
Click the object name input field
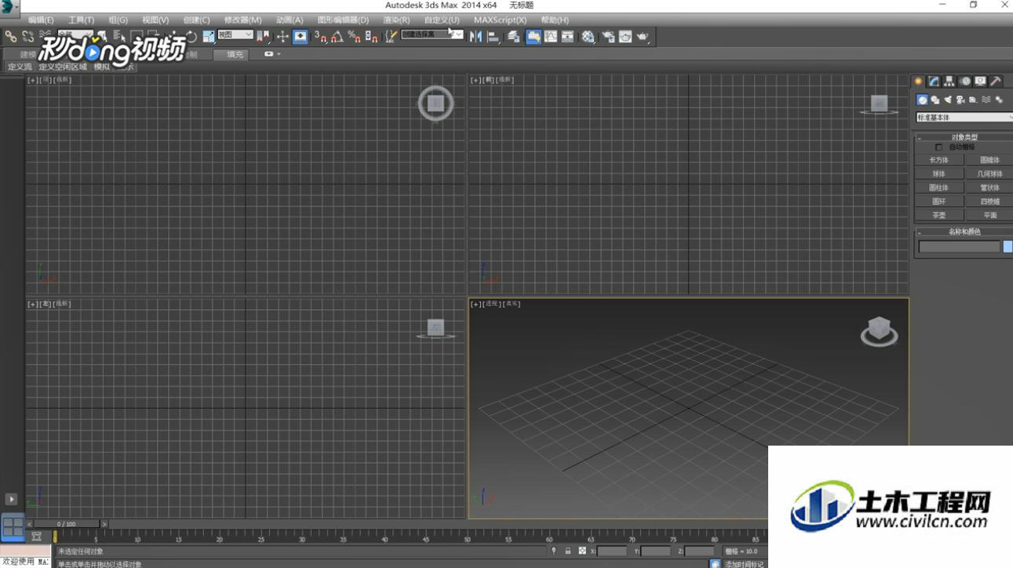point(960,246)
